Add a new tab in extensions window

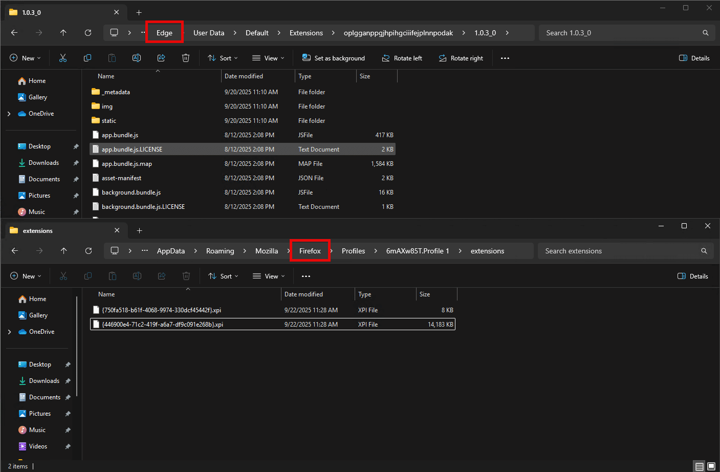tap(139, 231)
